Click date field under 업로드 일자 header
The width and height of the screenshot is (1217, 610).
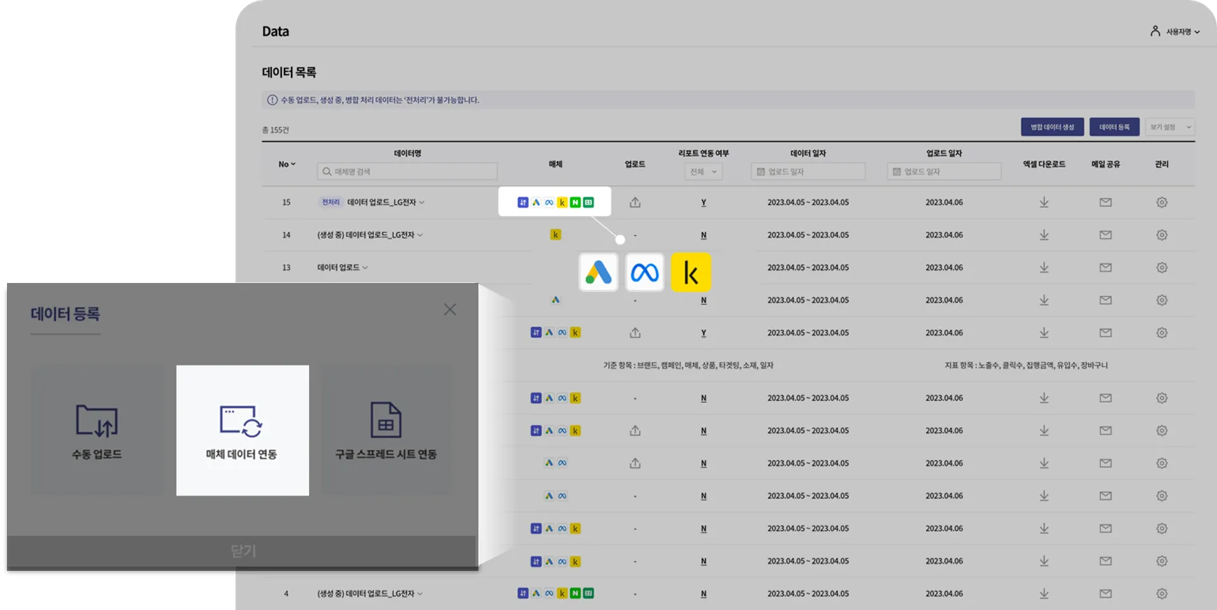coord(944,172)
